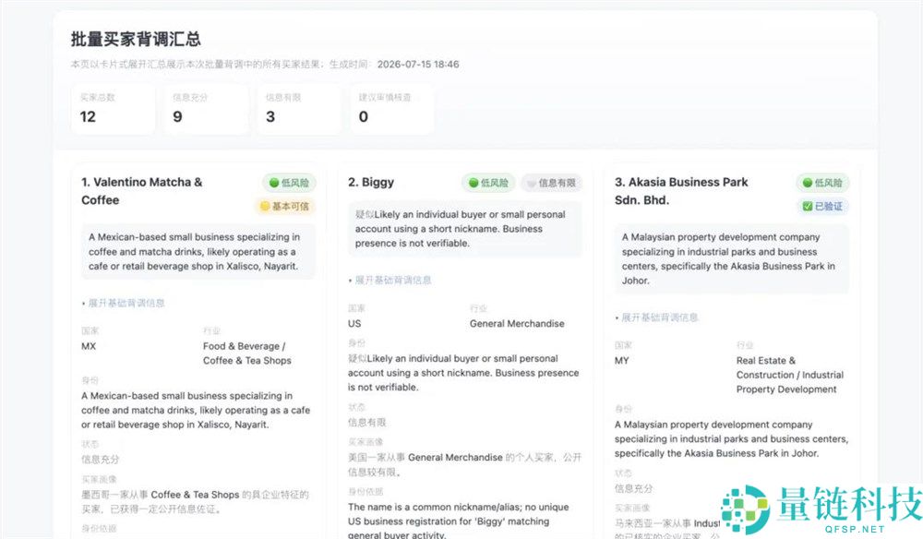Click the Valentino summary box about Xalisco, Nayarit

pyautogui.click(x=198, y=252)
